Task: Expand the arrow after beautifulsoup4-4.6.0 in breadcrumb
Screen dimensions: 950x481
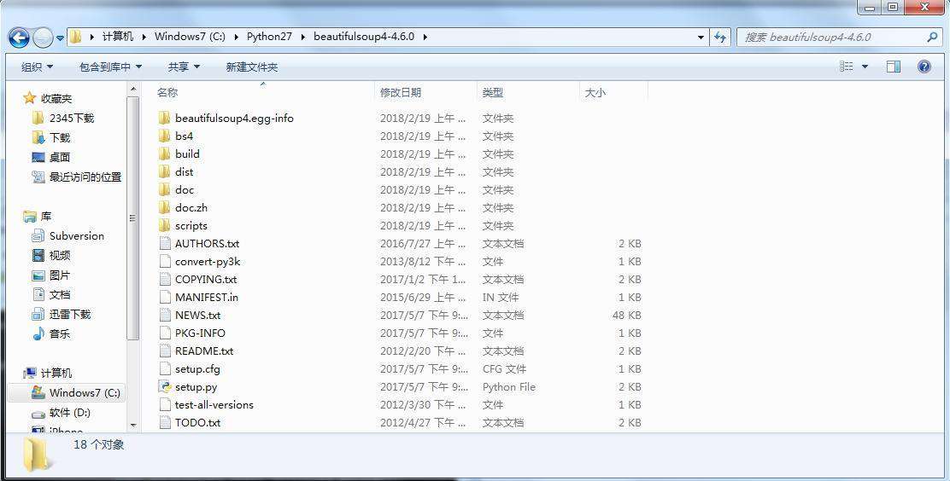Action: [425, 37]
